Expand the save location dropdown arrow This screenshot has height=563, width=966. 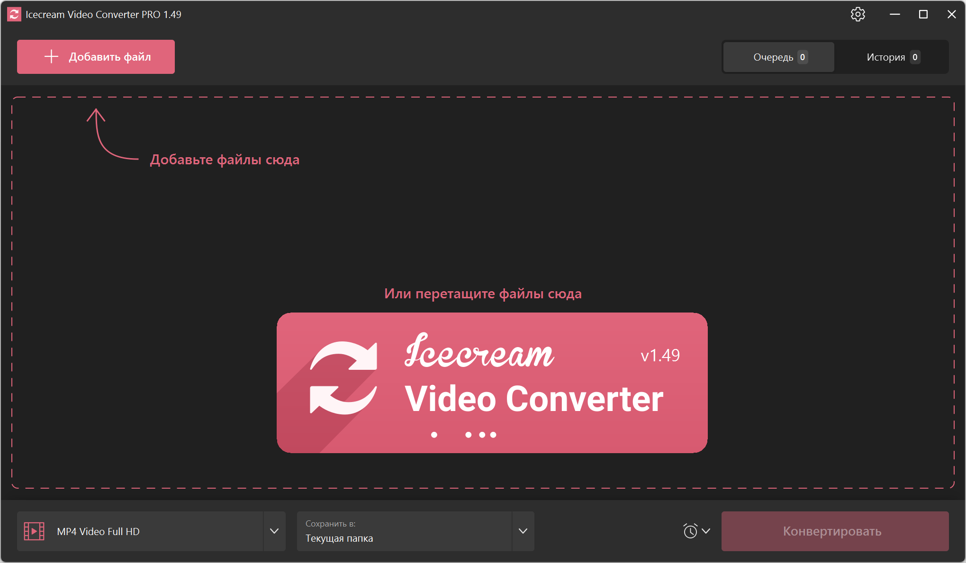click(523, 531)
